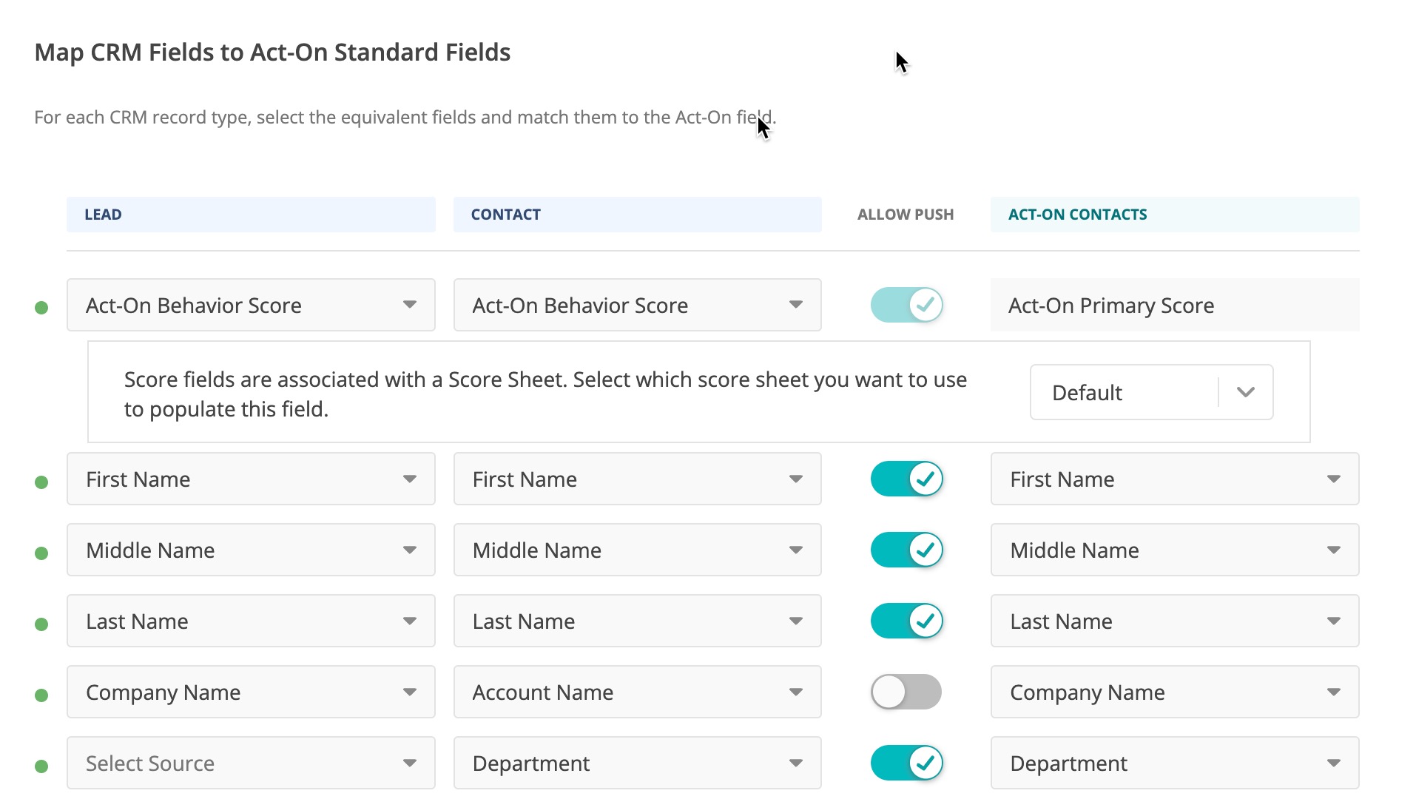Click the Act-On Primary Score field
The image size is (1416, 799).
tap(1175, 305)
